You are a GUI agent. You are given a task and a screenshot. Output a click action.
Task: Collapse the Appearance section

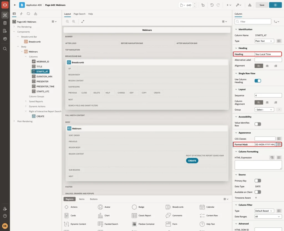pos(236,133)
